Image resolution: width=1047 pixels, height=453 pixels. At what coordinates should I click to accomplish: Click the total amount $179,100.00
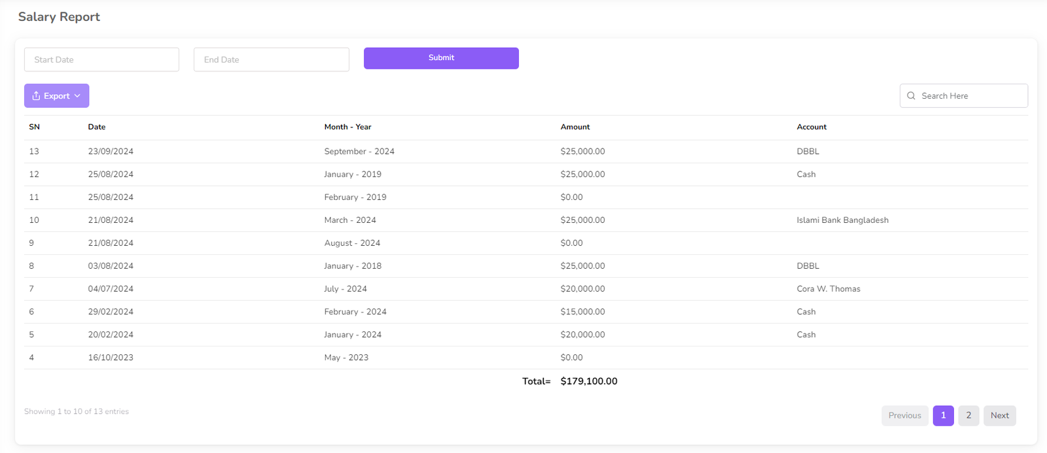[x=589, y=381]
